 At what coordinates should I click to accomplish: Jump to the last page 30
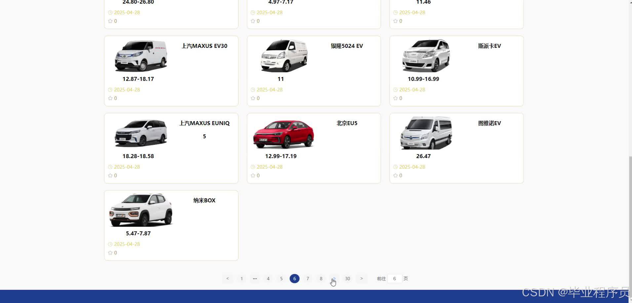point(347,279)
